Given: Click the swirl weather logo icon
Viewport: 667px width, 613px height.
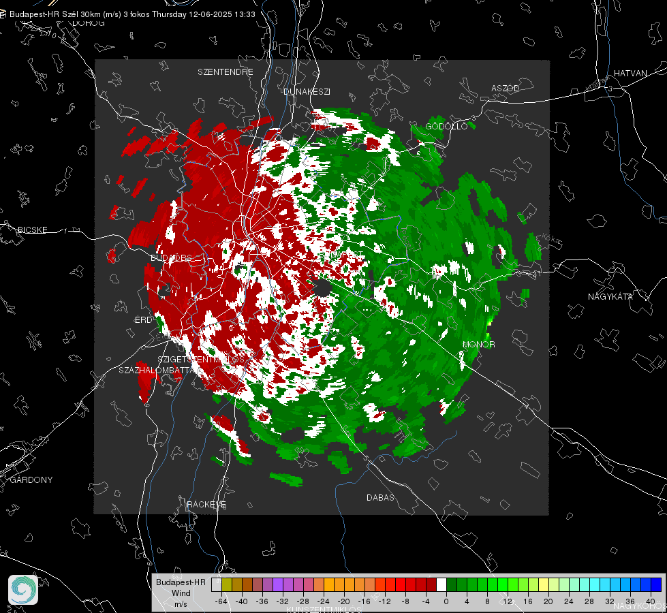Looking at the screenshot, I should coord(23,590).
